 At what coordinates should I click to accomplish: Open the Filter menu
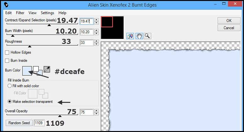click(20, 13)
